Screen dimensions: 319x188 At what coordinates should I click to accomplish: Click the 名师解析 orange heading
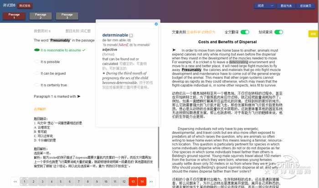coord(40,109)
